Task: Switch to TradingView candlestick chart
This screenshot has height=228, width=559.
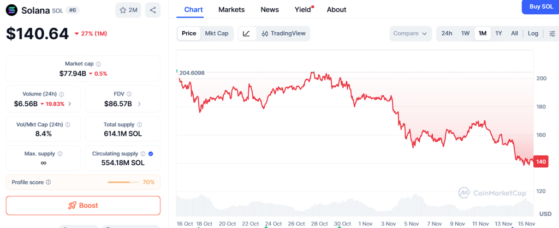Action: point(282,33)
